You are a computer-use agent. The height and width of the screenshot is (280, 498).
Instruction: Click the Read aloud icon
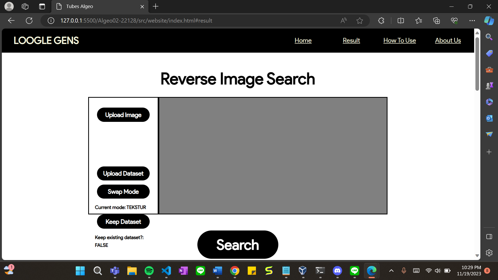tap(343, 21)
